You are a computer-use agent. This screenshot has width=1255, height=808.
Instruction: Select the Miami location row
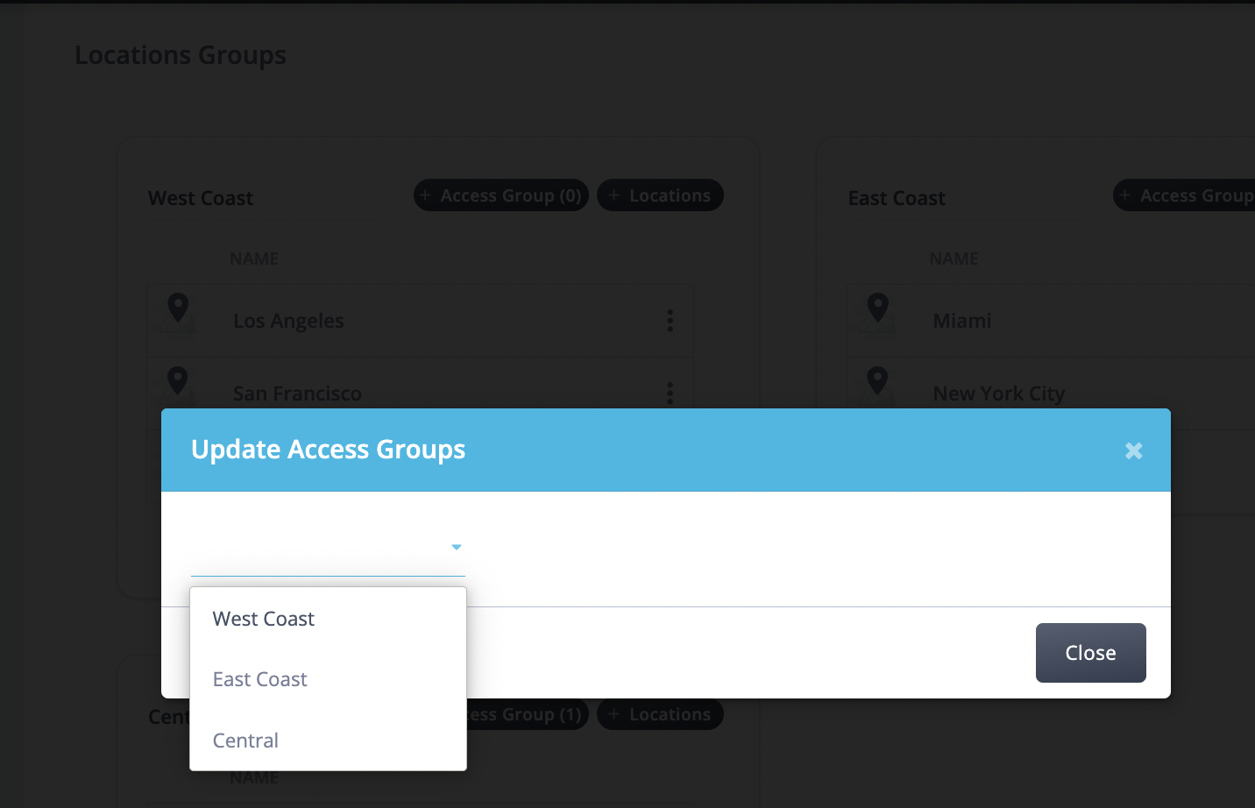point(1051,321)
